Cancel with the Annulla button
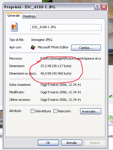 [x=71, y=143]
